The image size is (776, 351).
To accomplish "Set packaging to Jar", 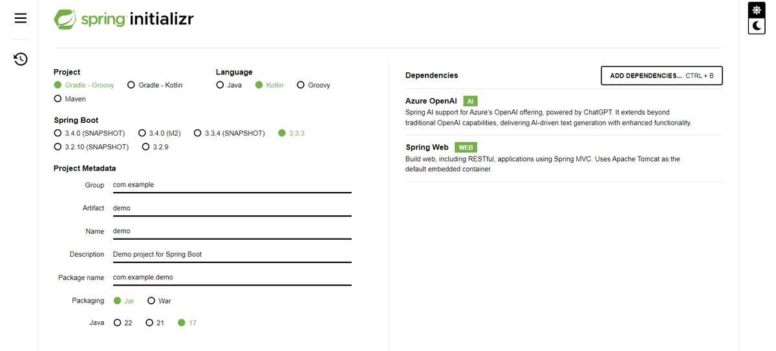I will tap(124, 301).
